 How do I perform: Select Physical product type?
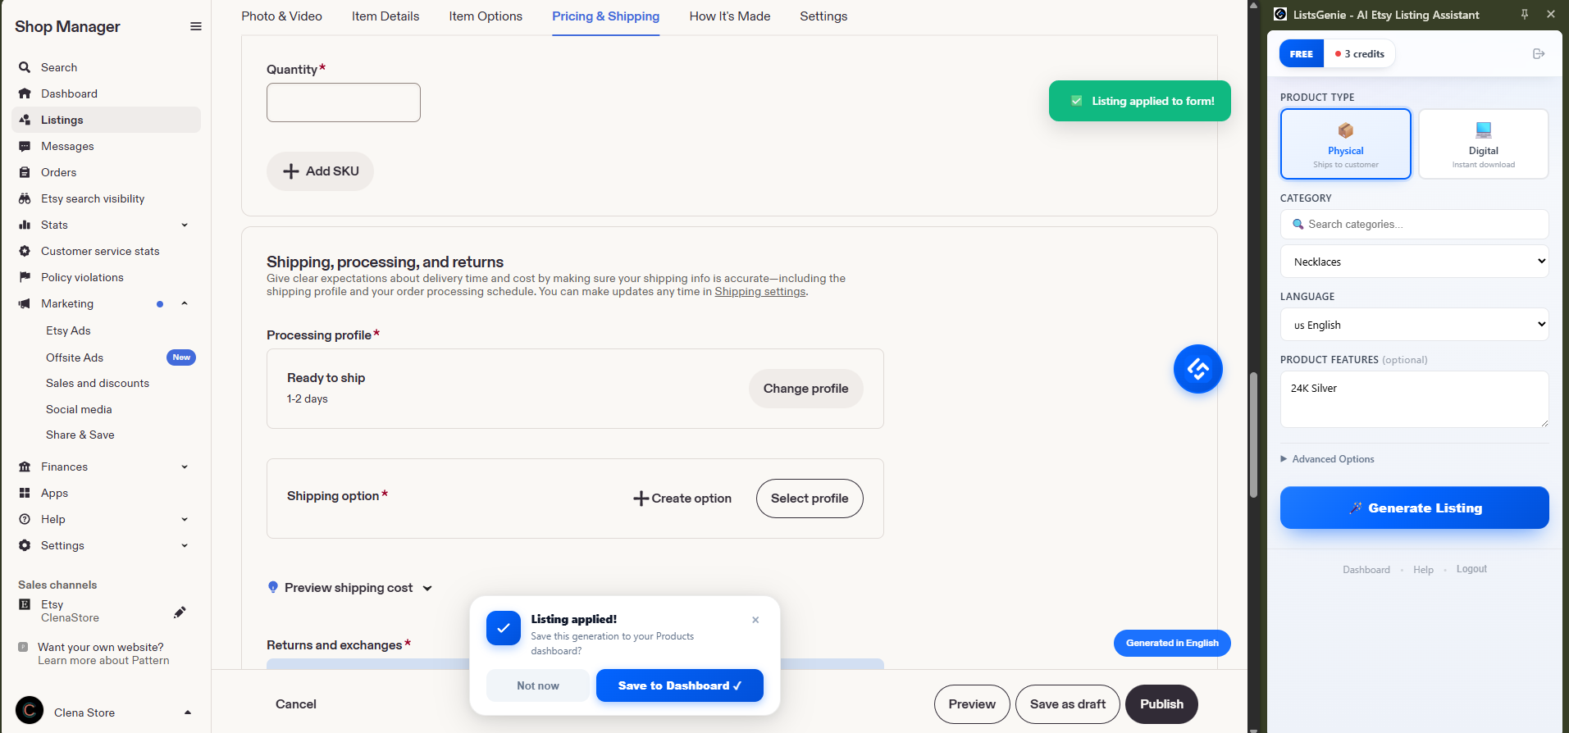point(1345,143)
